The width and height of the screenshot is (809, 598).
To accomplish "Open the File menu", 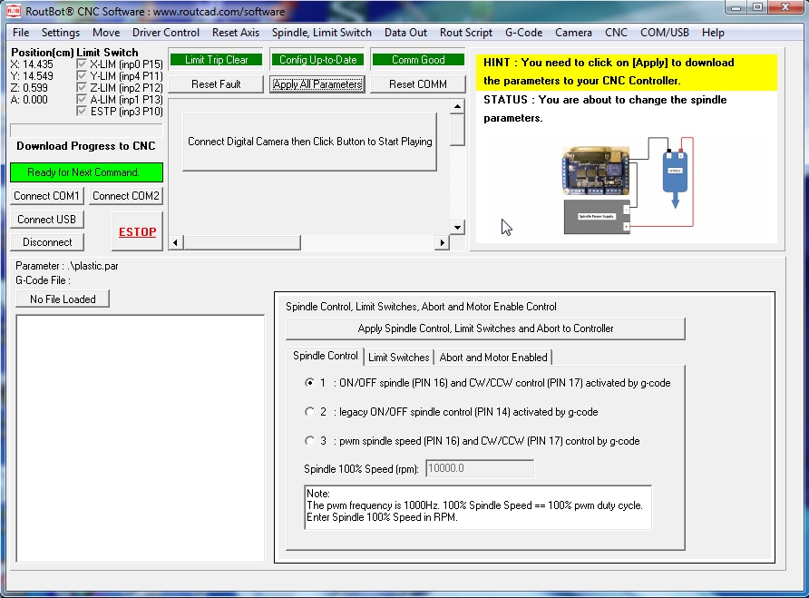I will tap(21, 33).
